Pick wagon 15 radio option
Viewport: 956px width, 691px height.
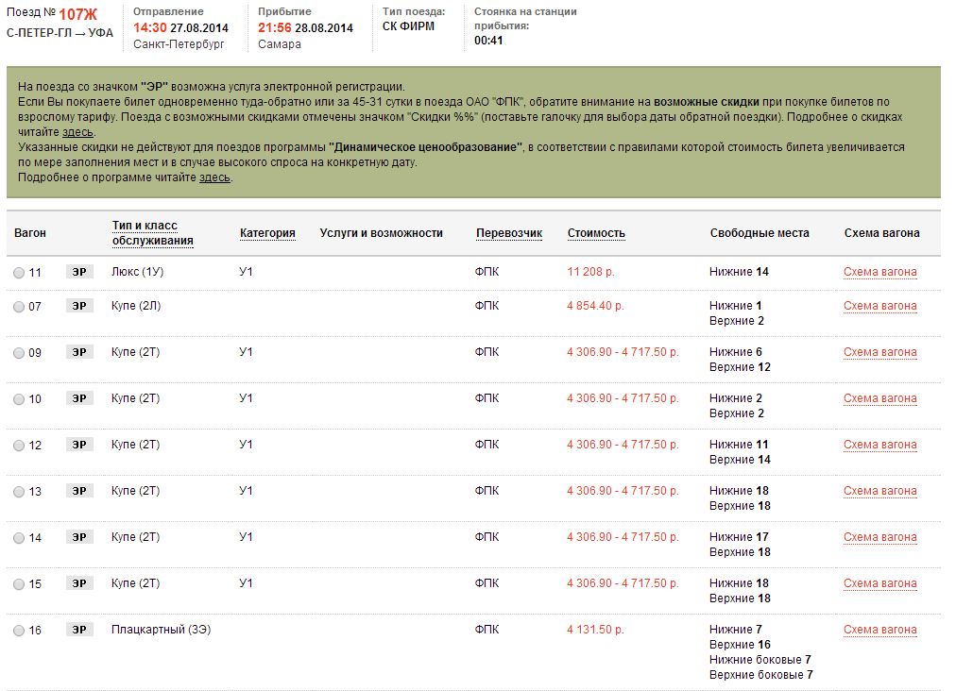[x=19, y=584]
